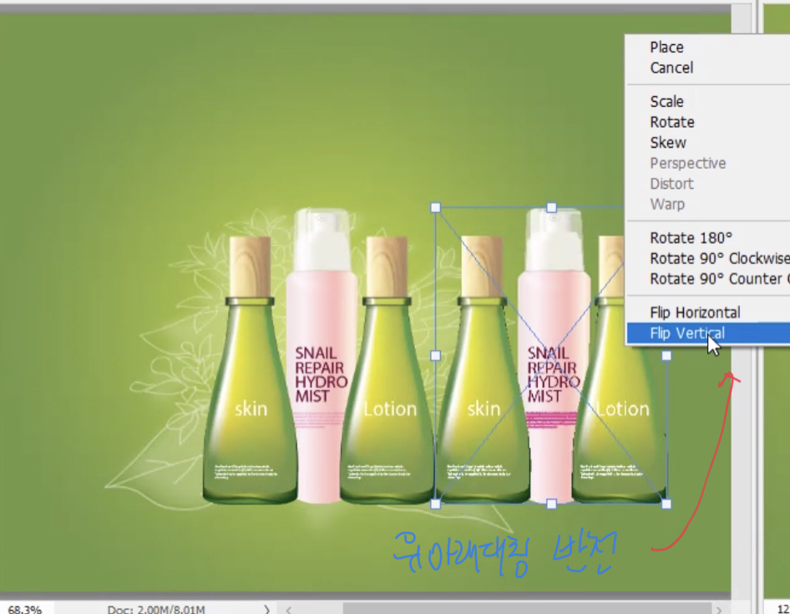
Task: Choose Flip Horizontal menu entry
Action: pyautogui.click(x=707, y=312)
